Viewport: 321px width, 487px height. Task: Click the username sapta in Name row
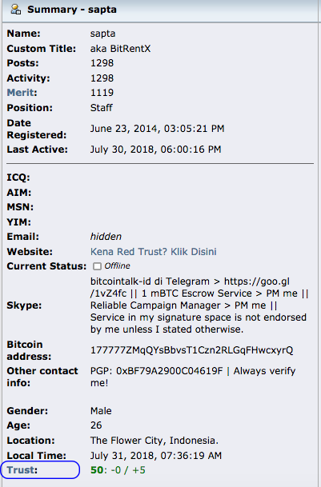(103, 34)
